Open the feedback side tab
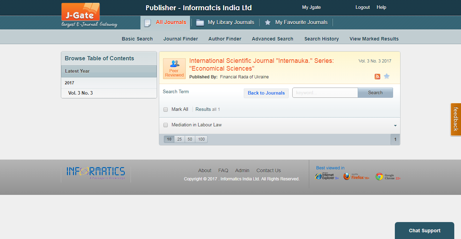This screenshot has width=461, height=239. (456, 119)
